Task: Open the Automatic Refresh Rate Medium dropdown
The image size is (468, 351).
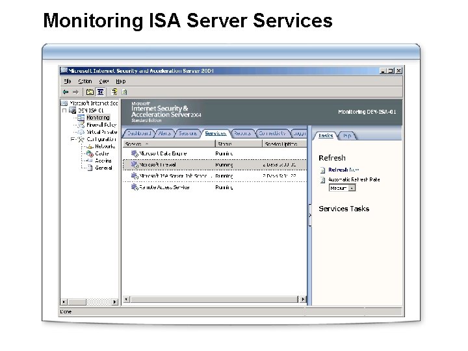Action: pyautogui.click(x=352, y=188)
